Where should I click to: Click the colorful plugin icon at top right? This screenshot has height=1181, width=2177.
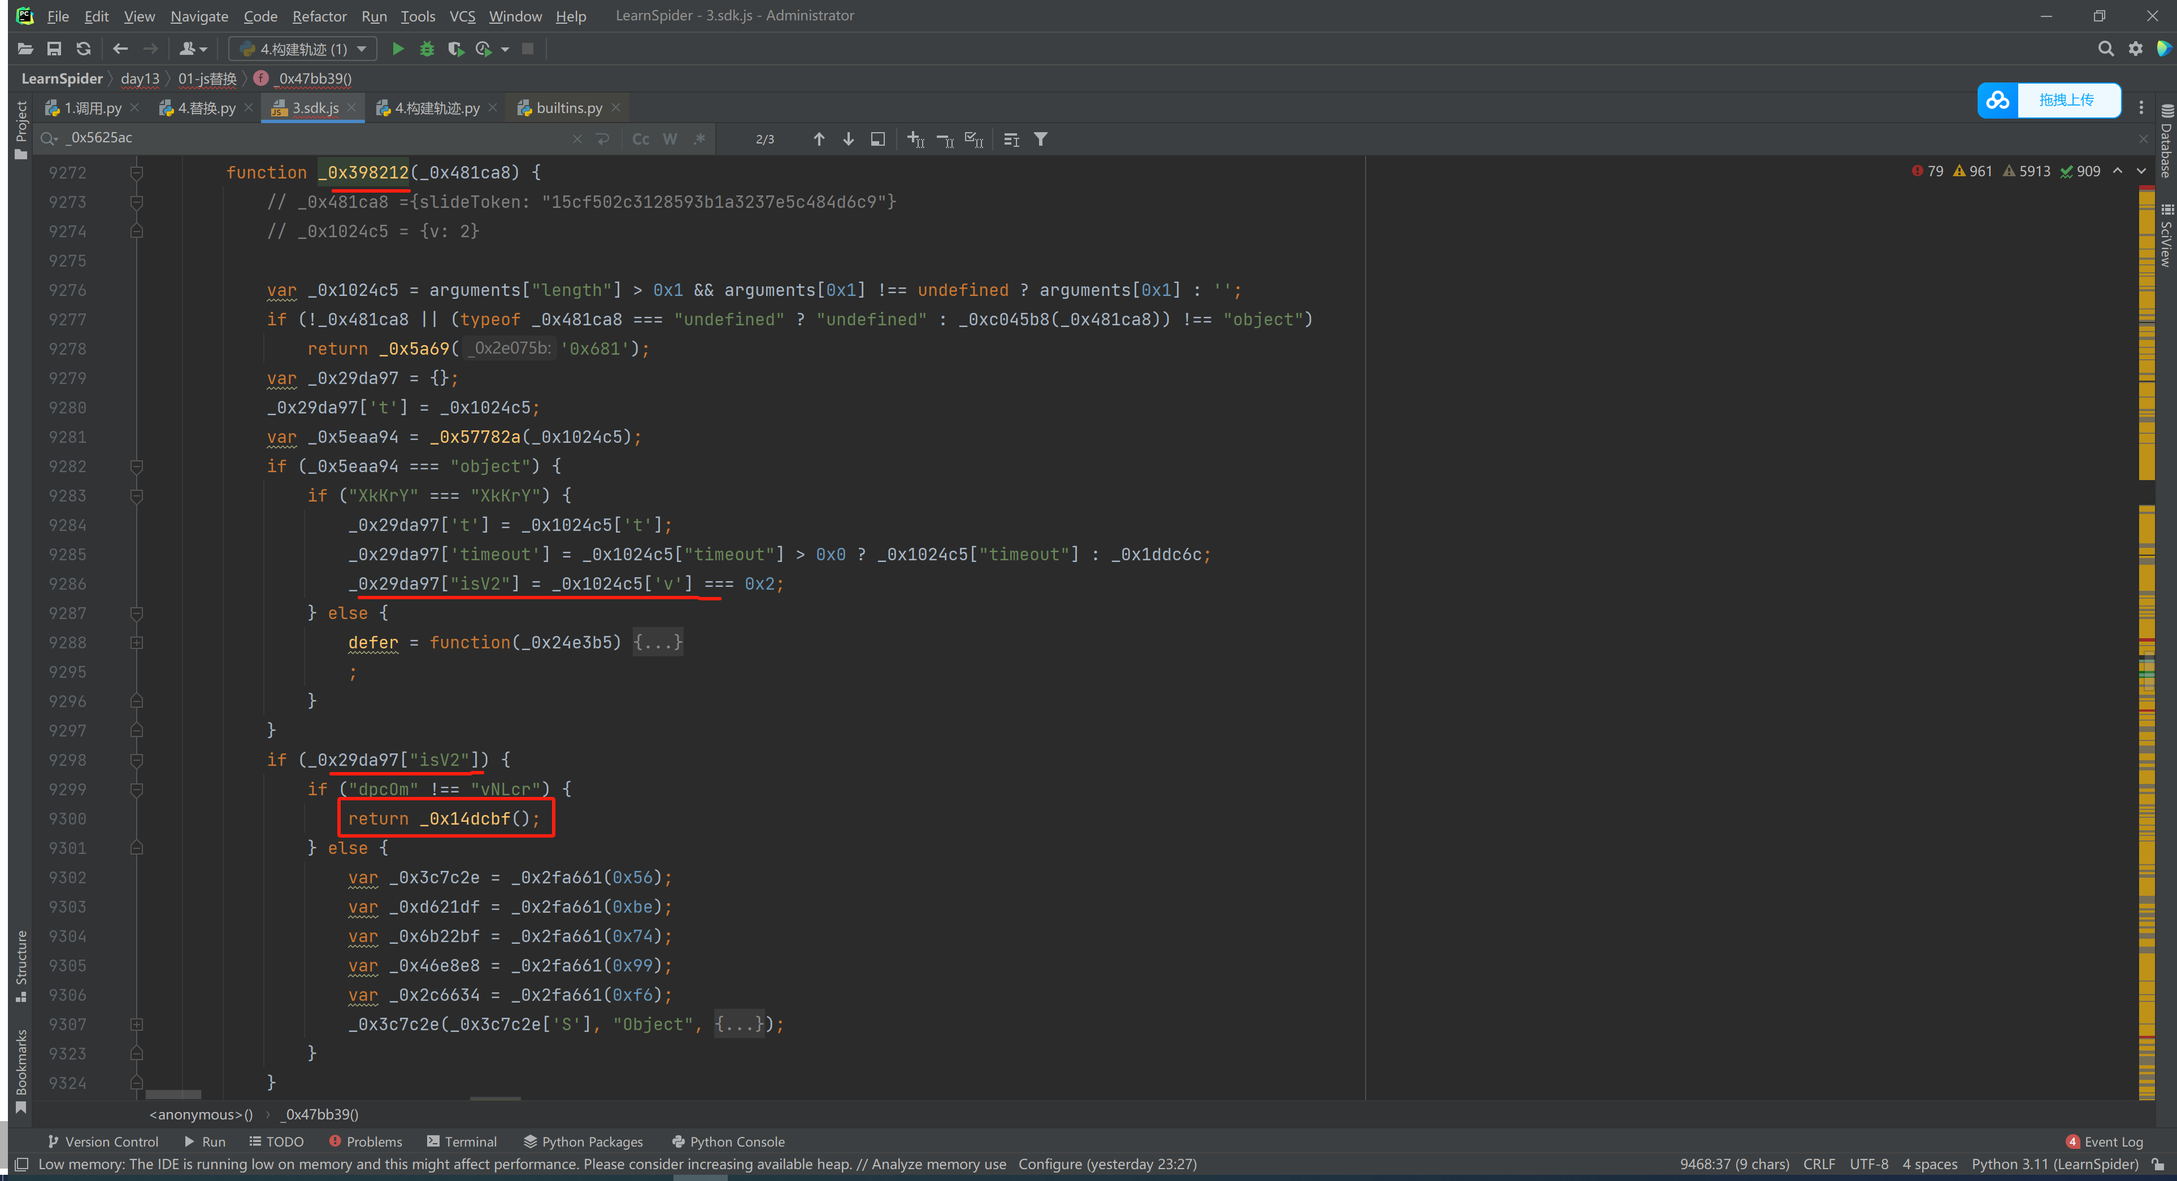tap(2163, 49)
